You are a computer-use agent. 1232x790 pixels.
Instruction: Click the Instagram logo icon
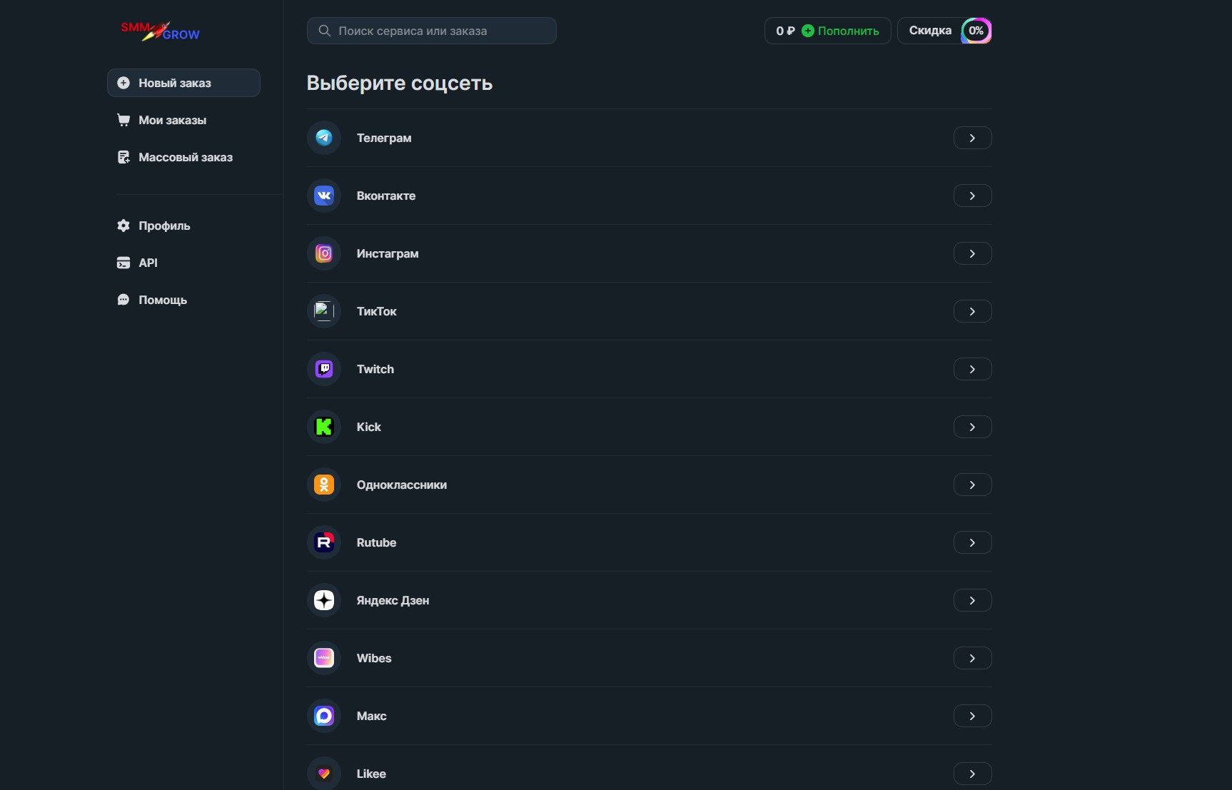tap(324, 253)
